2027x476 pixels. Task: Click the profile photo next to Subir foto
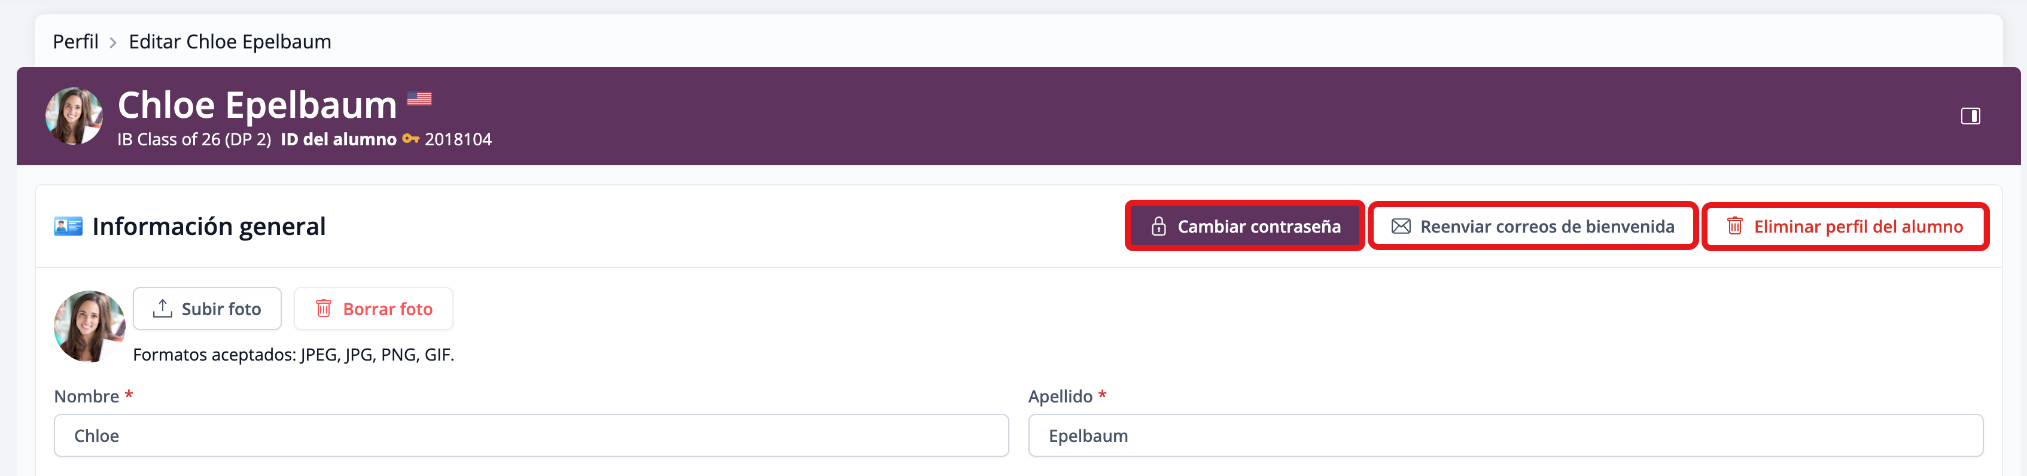[x=89, y=326]
